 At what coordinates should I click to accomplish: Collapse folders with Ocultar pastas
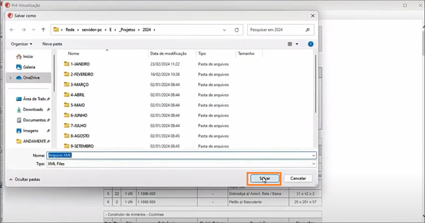(25, 179)
